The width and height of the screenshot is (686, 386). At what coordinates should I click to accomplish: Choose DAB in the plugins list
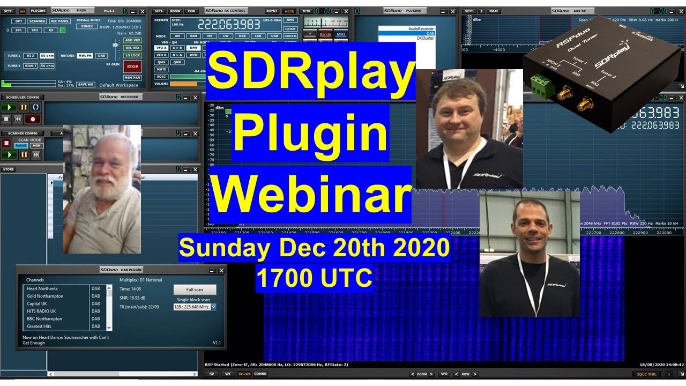click(x=406, y=33)
